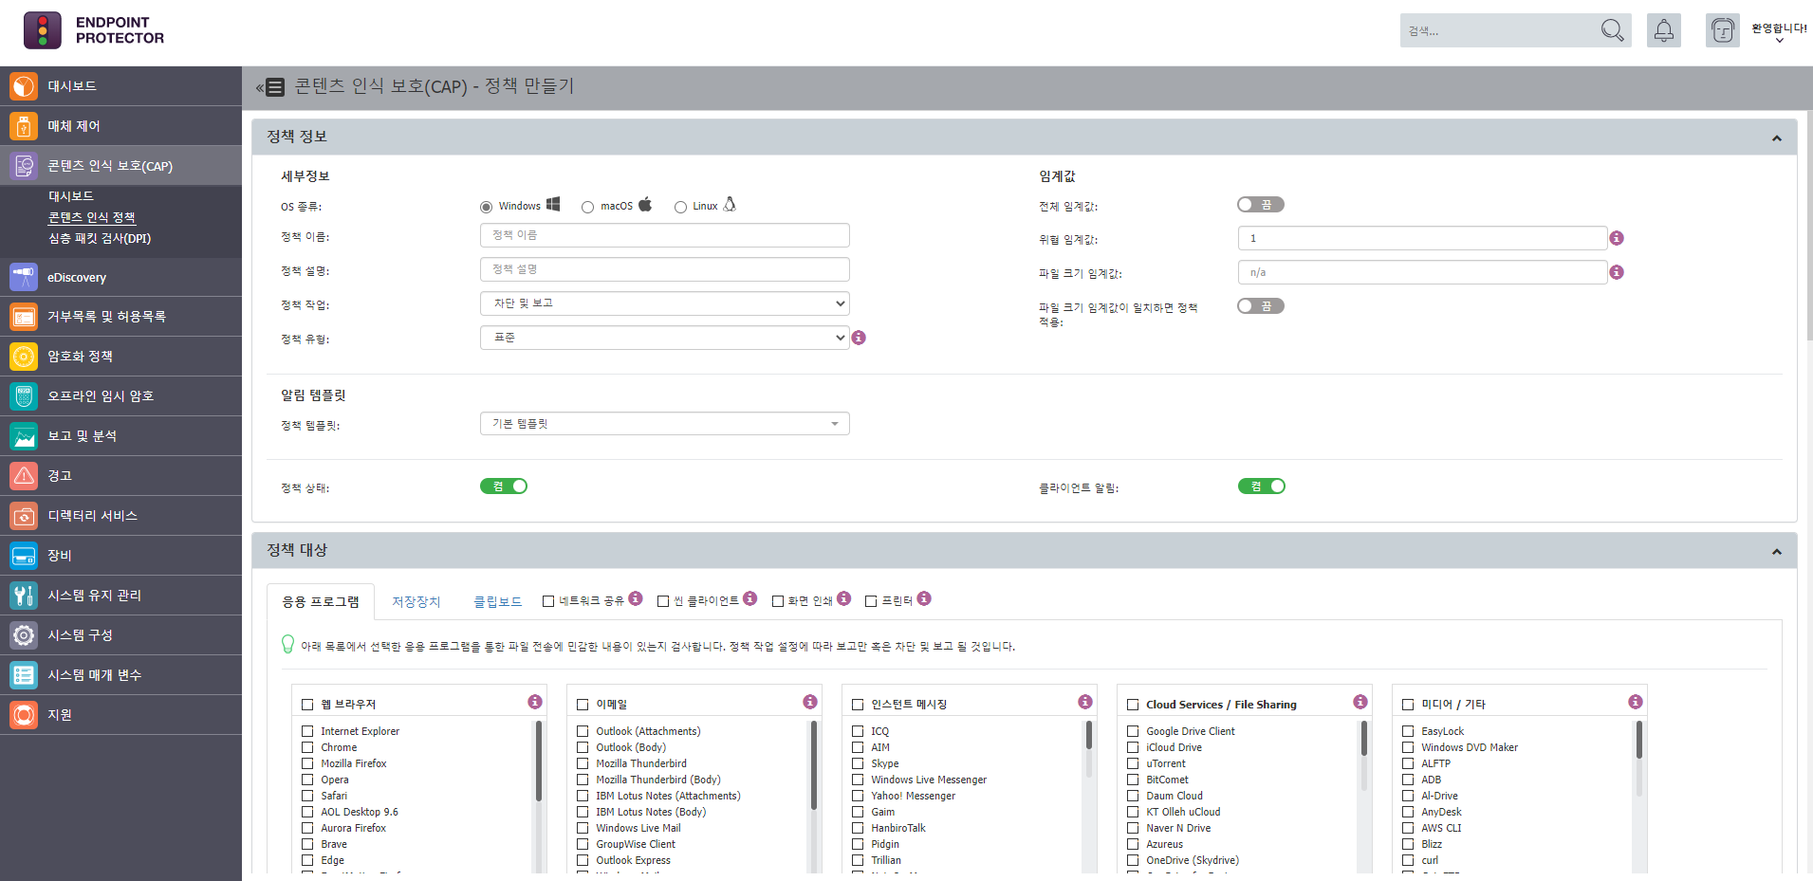Click the user avatar icon

1723,30
